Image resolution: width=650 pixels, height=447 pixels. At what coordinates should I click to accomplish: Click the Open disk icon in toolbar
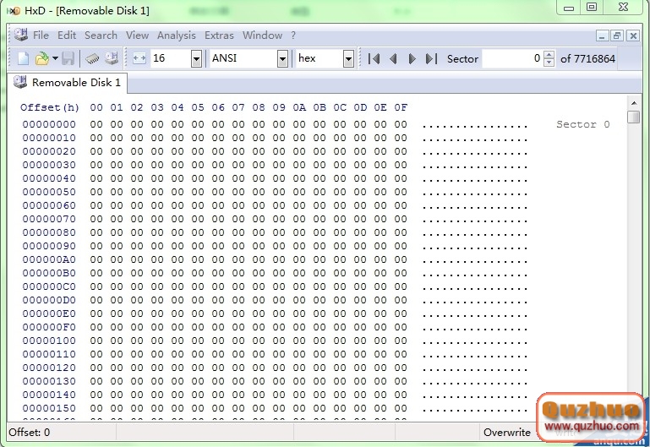tap(112, 58)
